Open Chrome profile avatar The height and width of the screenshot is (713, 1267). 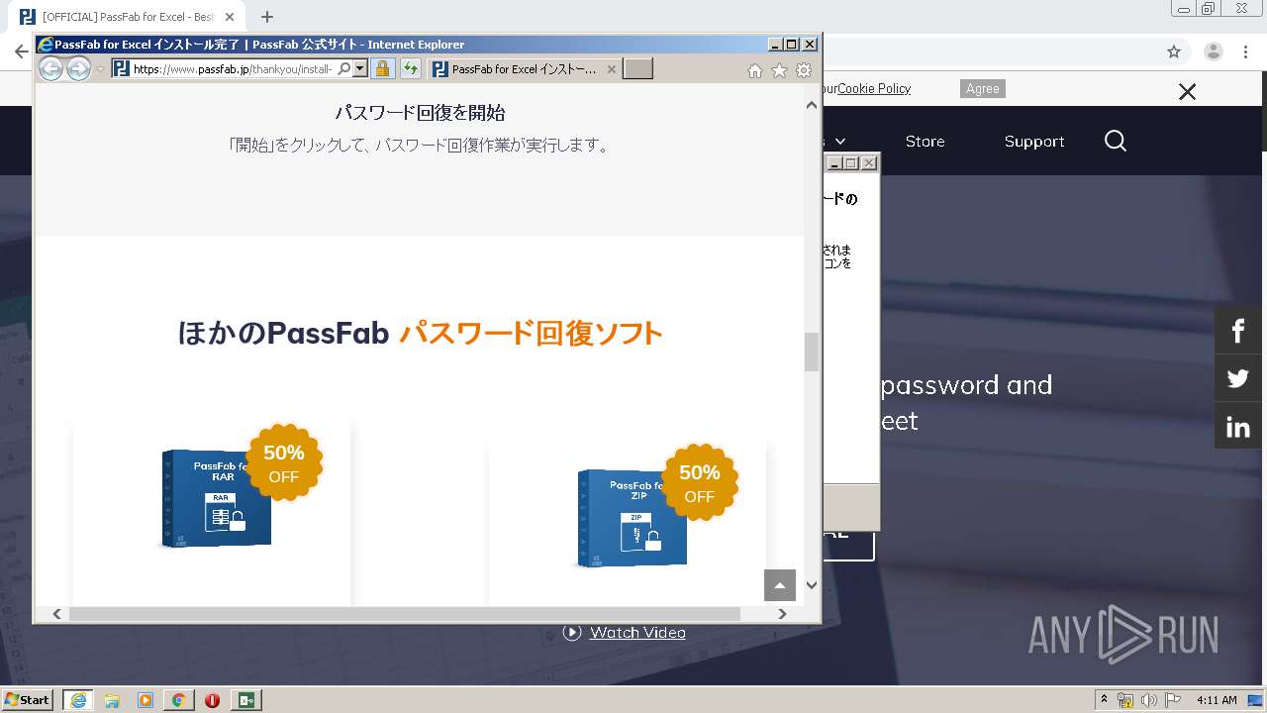(x=1213, y=51)
